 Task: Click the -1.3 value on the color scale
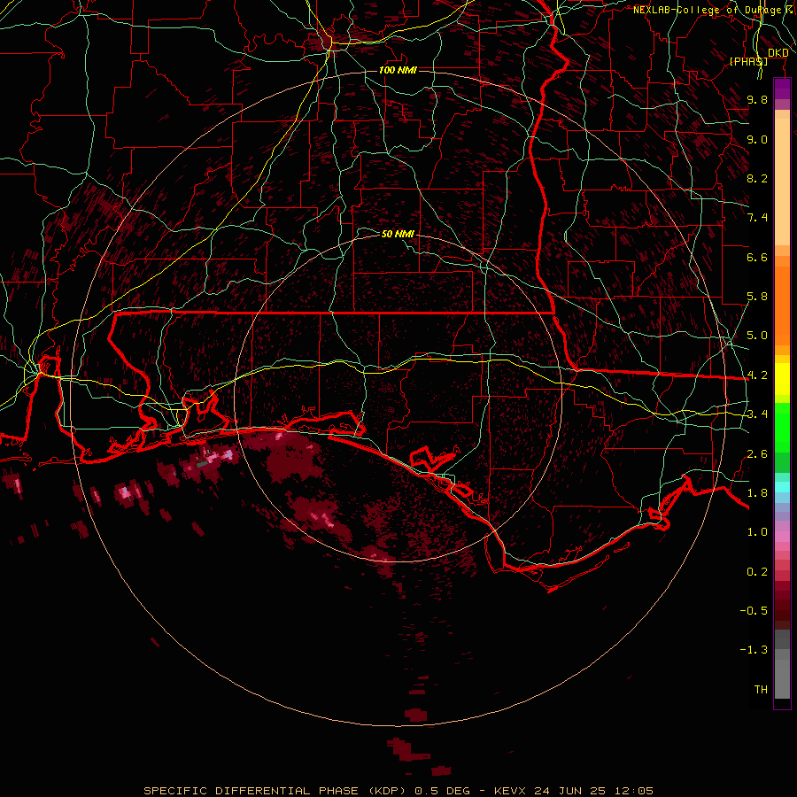point(754,650)
